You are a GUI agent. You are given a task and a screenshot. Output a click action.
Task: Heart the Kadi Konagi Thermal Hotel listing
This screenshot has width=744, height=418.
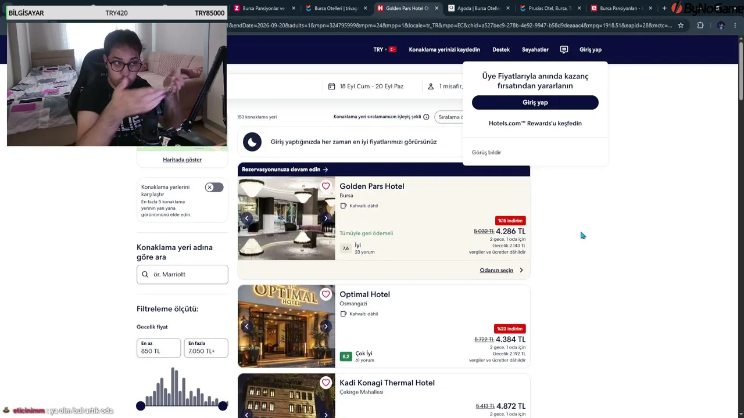tap(325, 383)
